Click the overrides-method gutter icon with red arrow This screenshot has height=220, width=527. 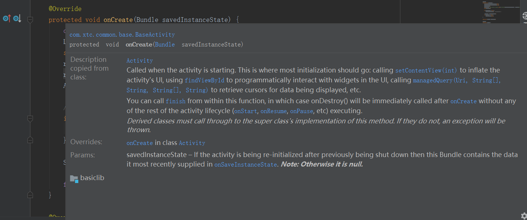pyautogui.click(x=7, y=18)
